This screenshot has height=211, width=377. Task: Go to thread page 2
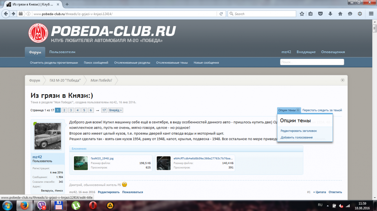click(64, 110)
